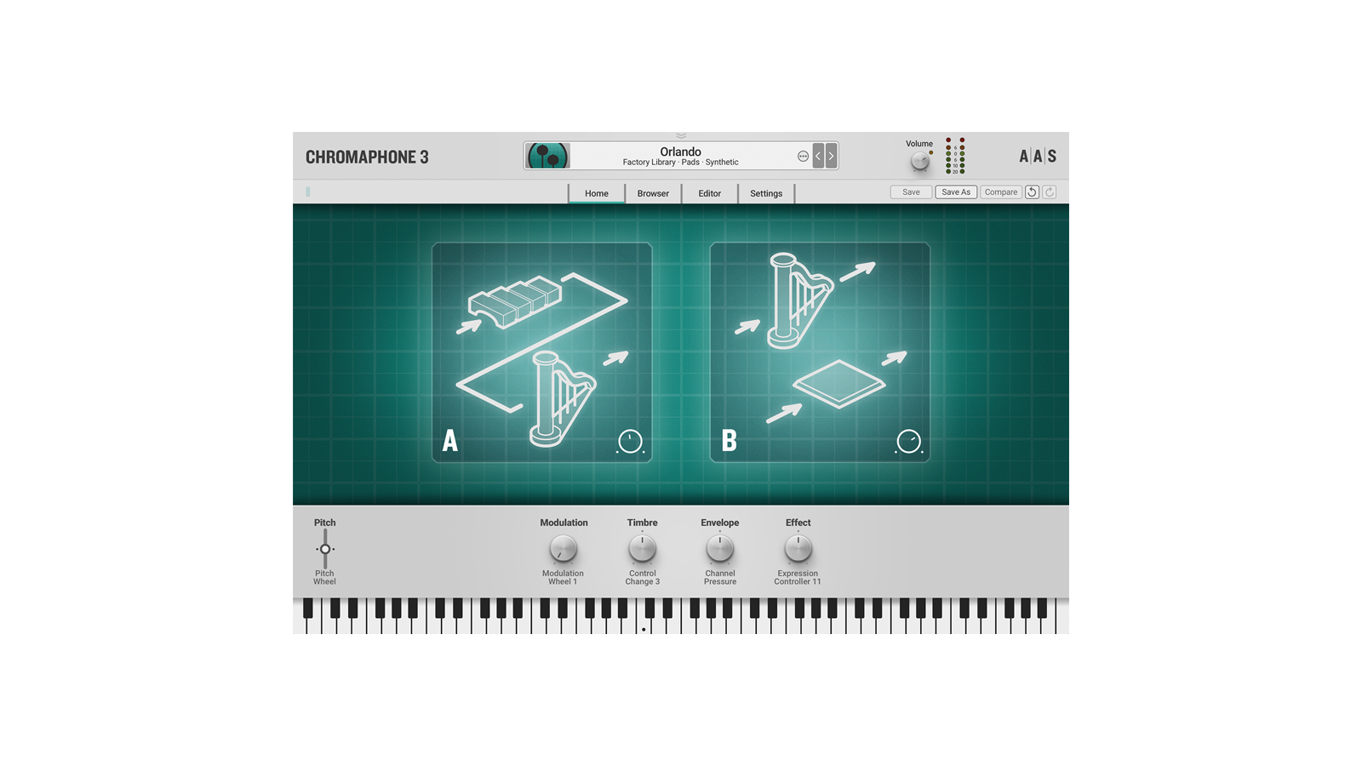Select layer A panel
Image resolution: width=1362 pixels, height=766 pixels.
pyautogui.click(x=541, y=352)
